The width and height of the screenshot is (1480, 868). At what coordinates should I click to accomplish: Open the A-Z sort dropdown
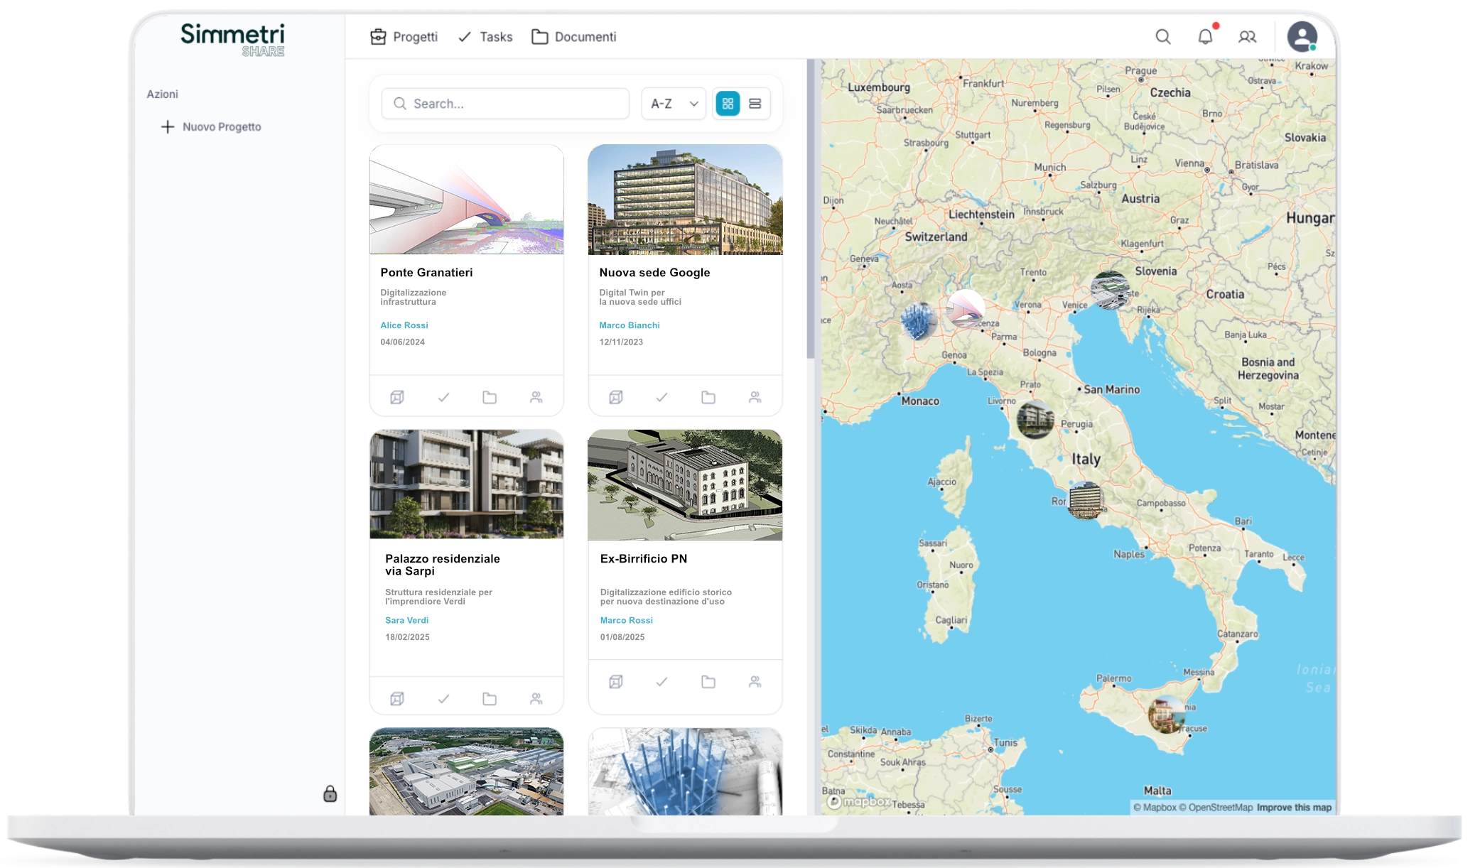pos(674,104)
